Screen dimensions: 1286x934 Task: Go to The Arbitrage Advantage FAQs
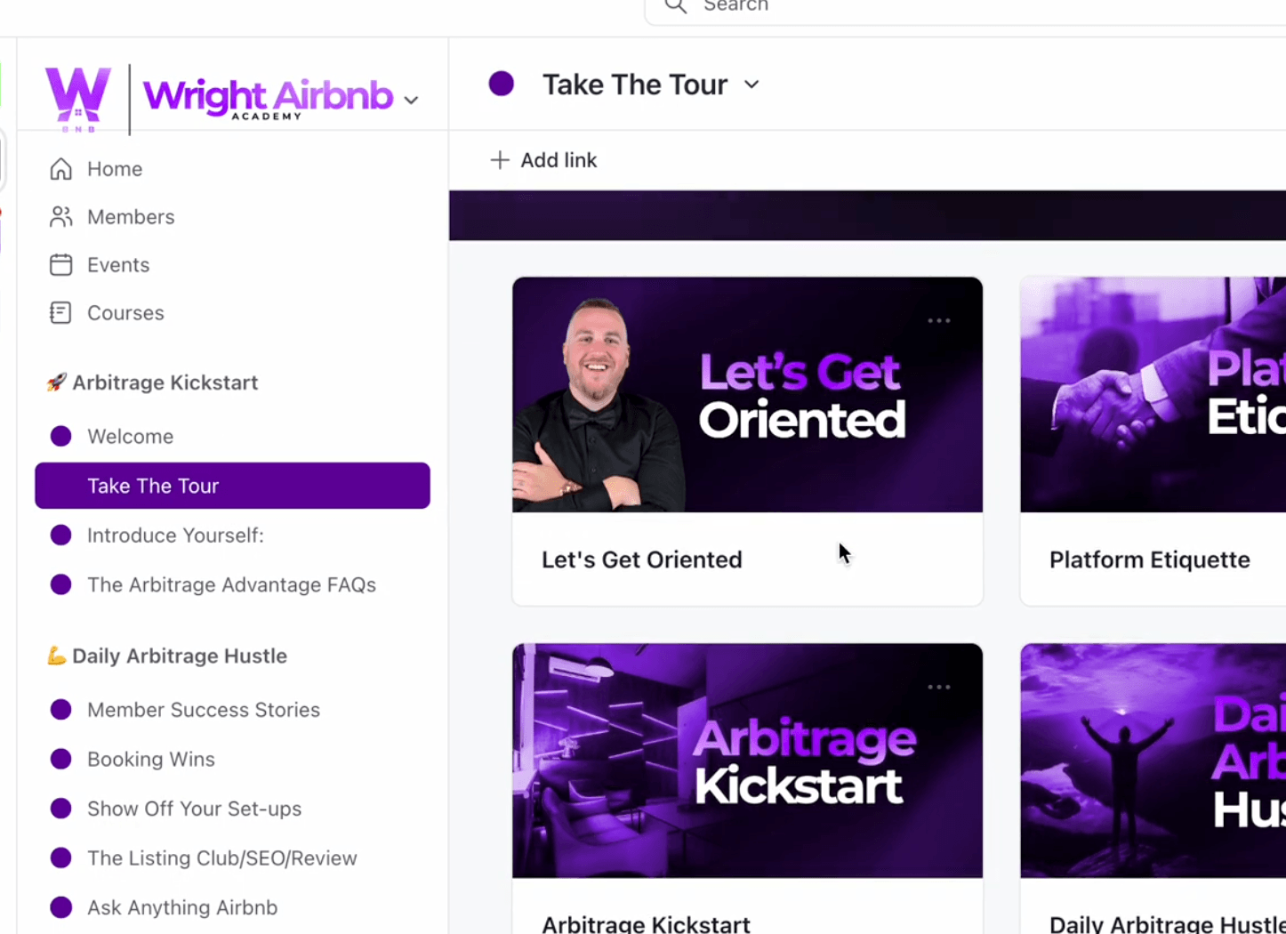pos(233,584)
